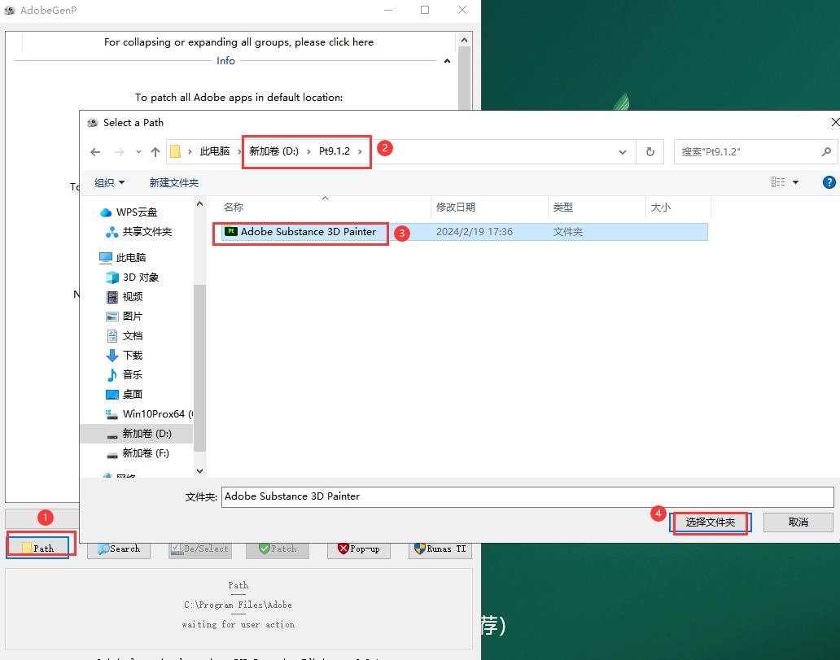This screenshot has width=840, height=660.
Task: Click 新建文件夹 to create a folder
Action: click(x=174, y=182)
